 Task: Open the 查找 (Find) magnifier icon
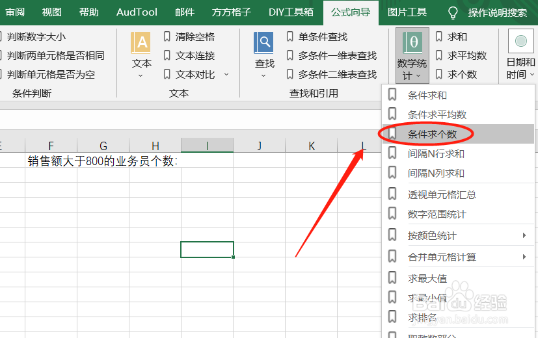(x=263, y=43)
